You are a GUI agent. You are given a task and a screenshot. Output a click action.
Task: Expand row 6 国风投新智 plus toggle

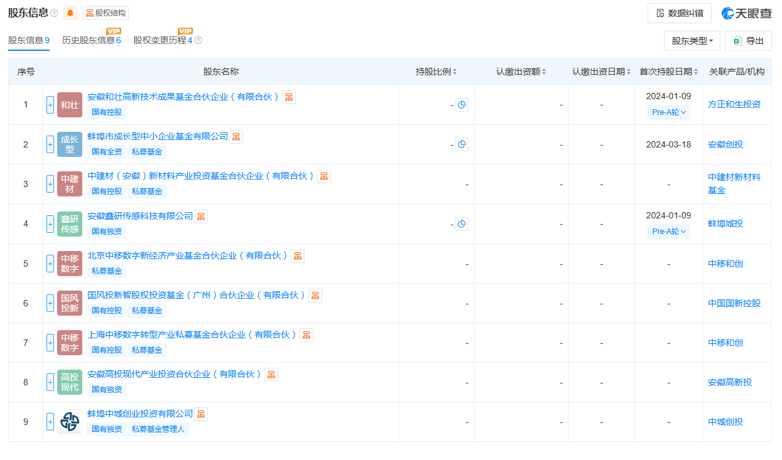tap(50, 303)
